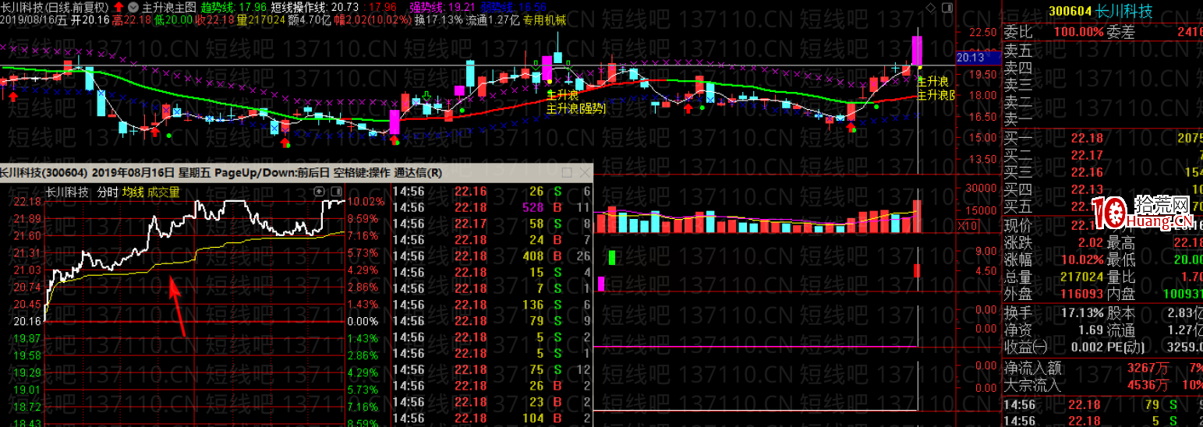Select the 均线 label in intraday panel

tap(133, 192)
